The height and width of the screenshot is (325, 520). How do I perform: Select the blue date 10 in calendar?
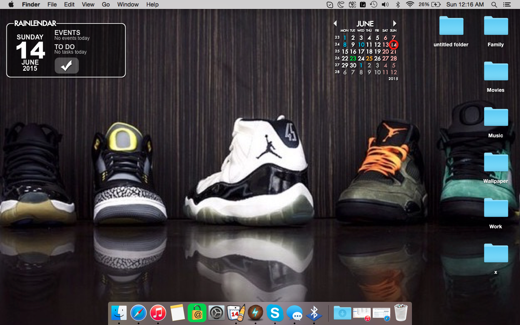(x=361, y=45)
